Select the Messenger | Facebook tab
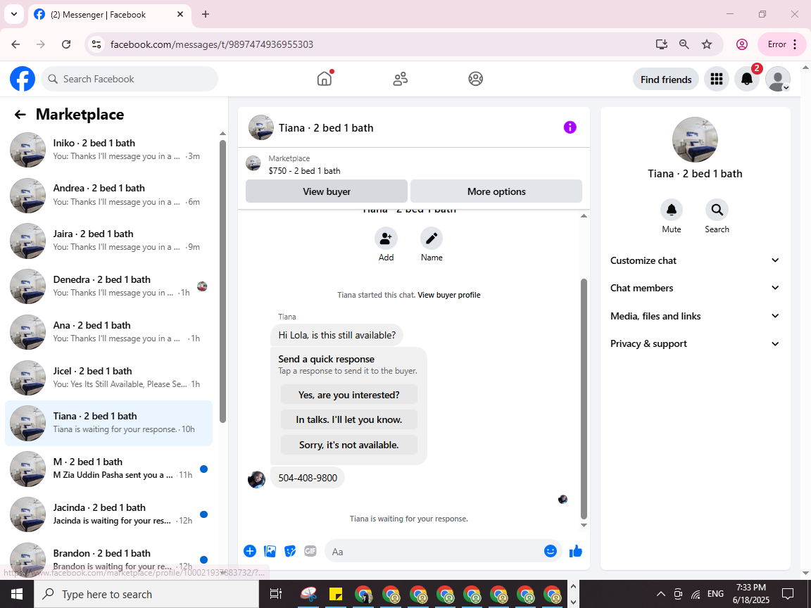This screenshot has height=608, width=811. [x=110, y=15]
